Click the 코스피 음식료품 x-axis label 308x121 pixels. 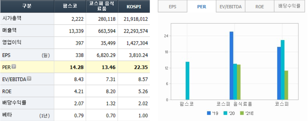pyautogui.click(x=234, y=104)
